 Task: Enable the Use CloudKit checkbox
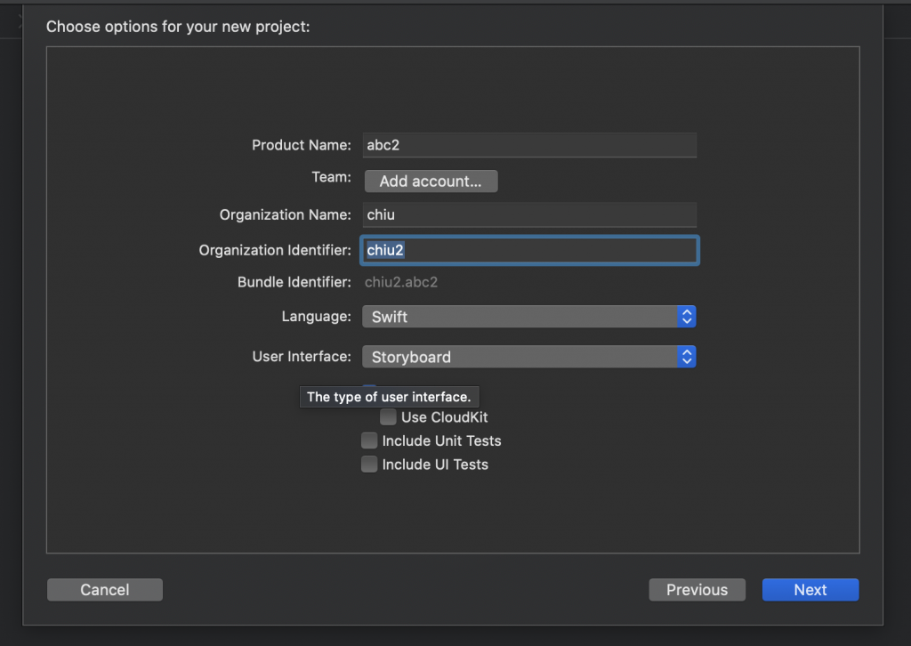tap(389, 417)
